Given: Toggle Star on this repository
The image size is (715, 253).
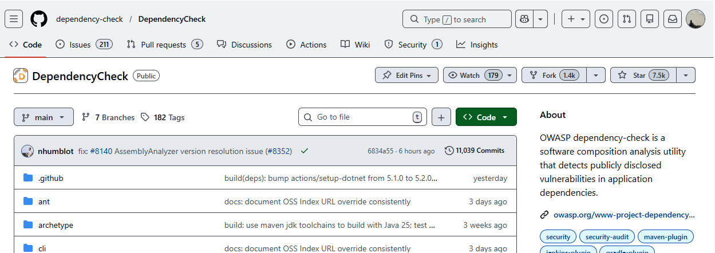Looking at the screenshot, I should (643, 75).
